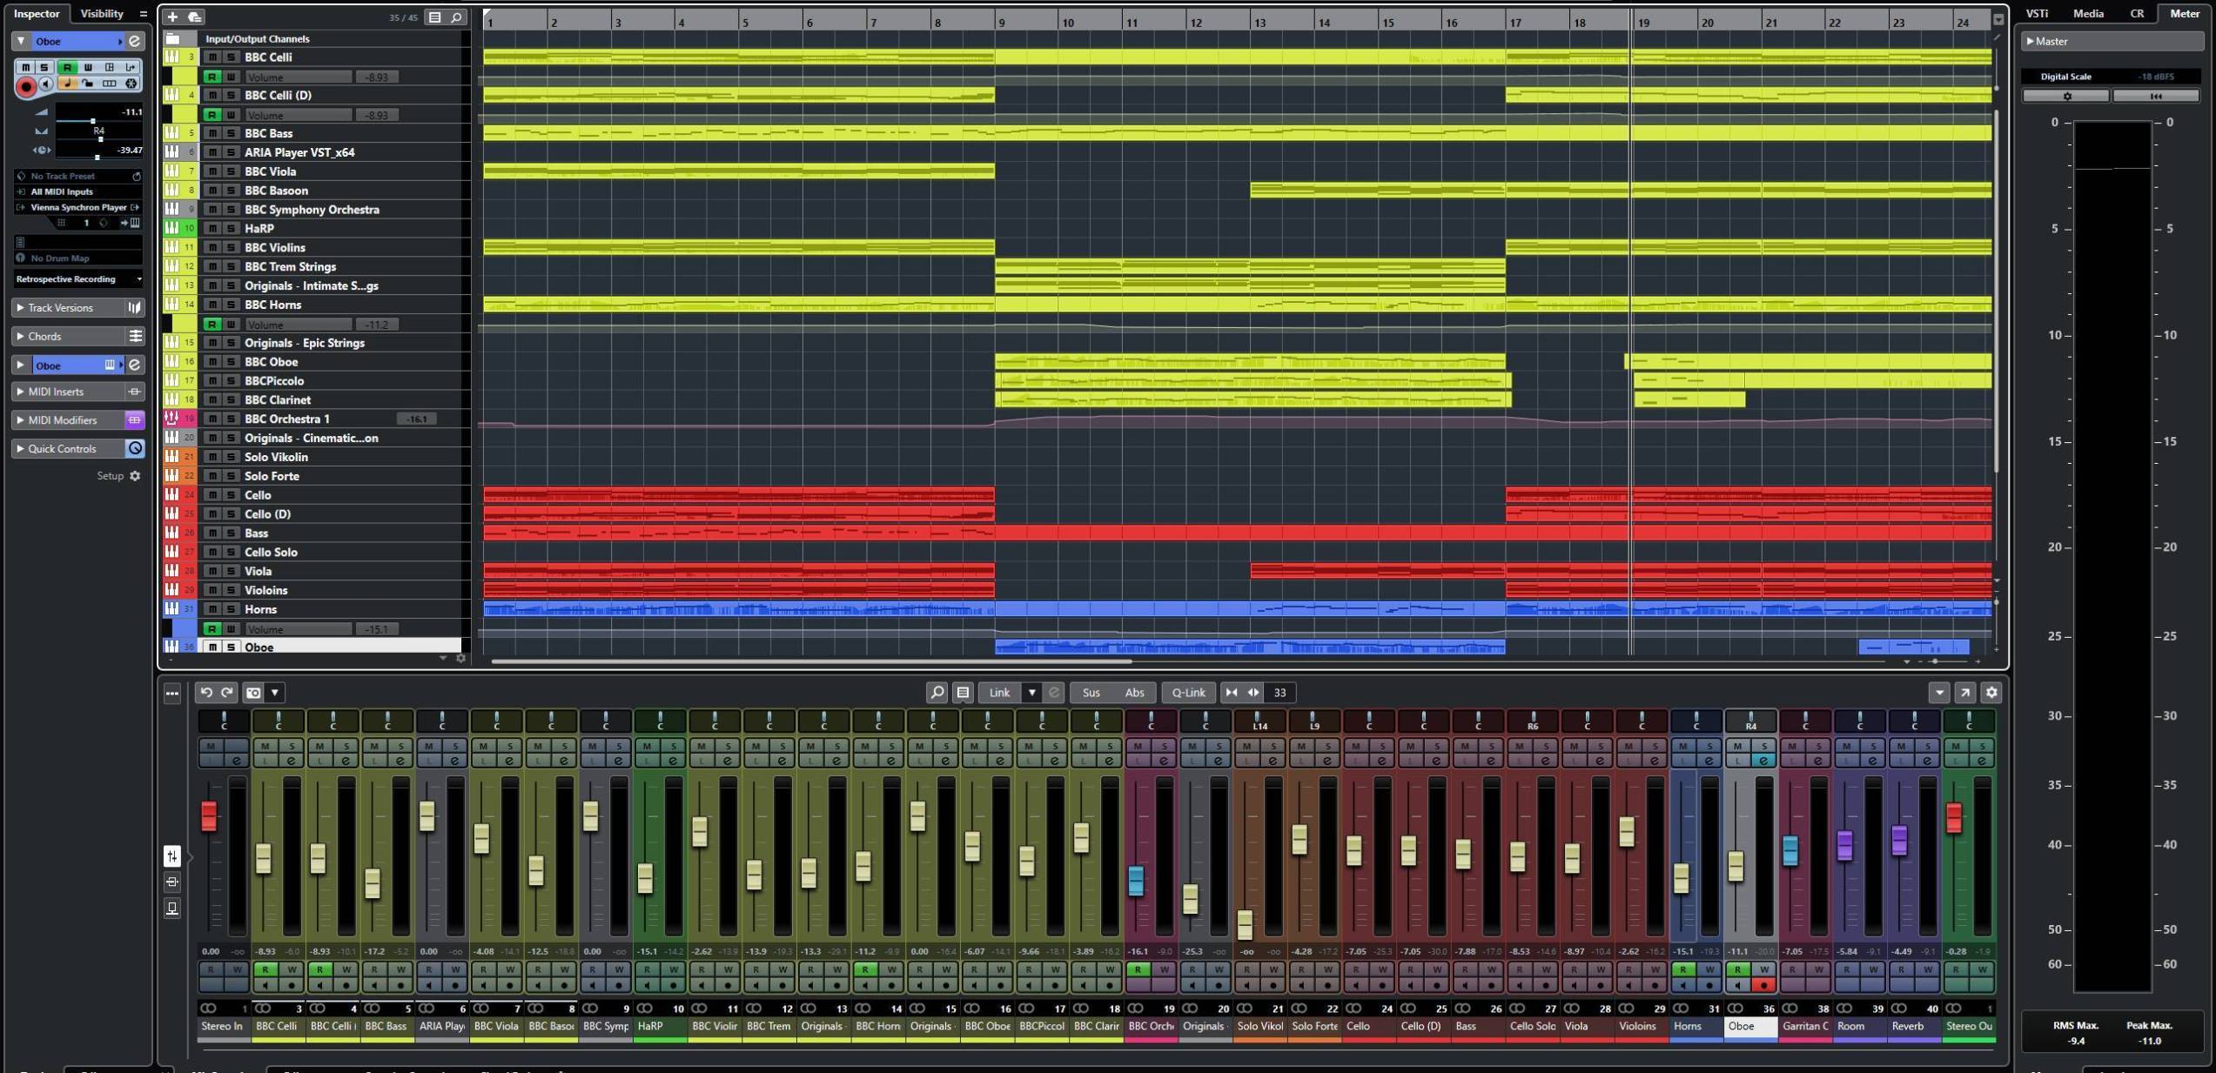Click the Reverb channel purple fader
Viewport: 2216px width, 1073px height.
tap(1899, 841)
